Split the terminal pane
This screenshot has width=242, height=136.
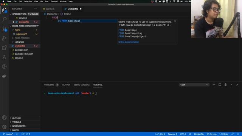pos(220,85)
